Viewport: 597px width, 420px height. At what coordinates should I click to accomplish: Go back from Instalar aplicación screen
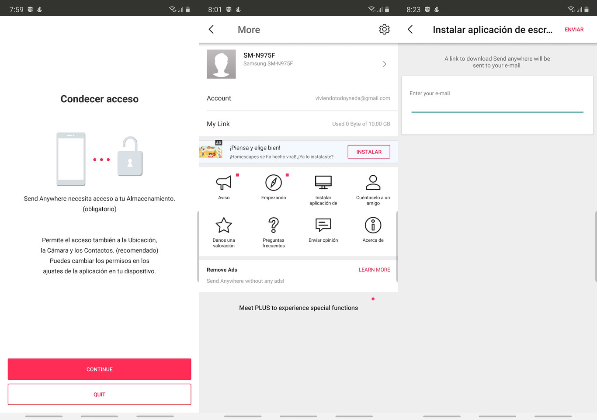[410, 29]
